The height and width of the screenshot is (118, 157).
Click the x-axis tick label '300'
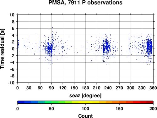131,88
